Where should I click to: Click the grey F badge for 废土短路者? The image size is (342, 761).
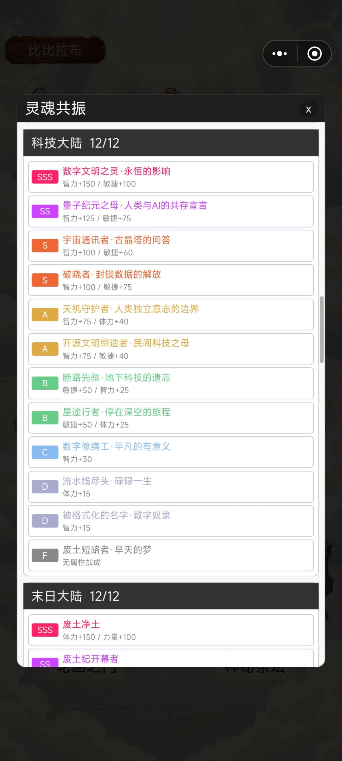[x=45, y=555]
